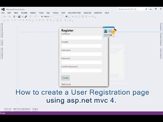Screen dimensions: 163x122
Task: Open the Undo history dropdown arrow
Action: click(33, 17)
